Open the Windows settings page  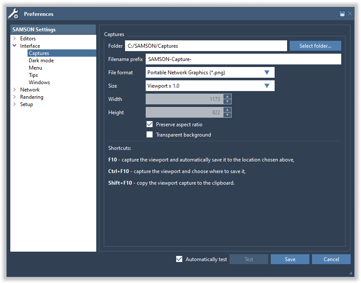click(x=39, y=82)
